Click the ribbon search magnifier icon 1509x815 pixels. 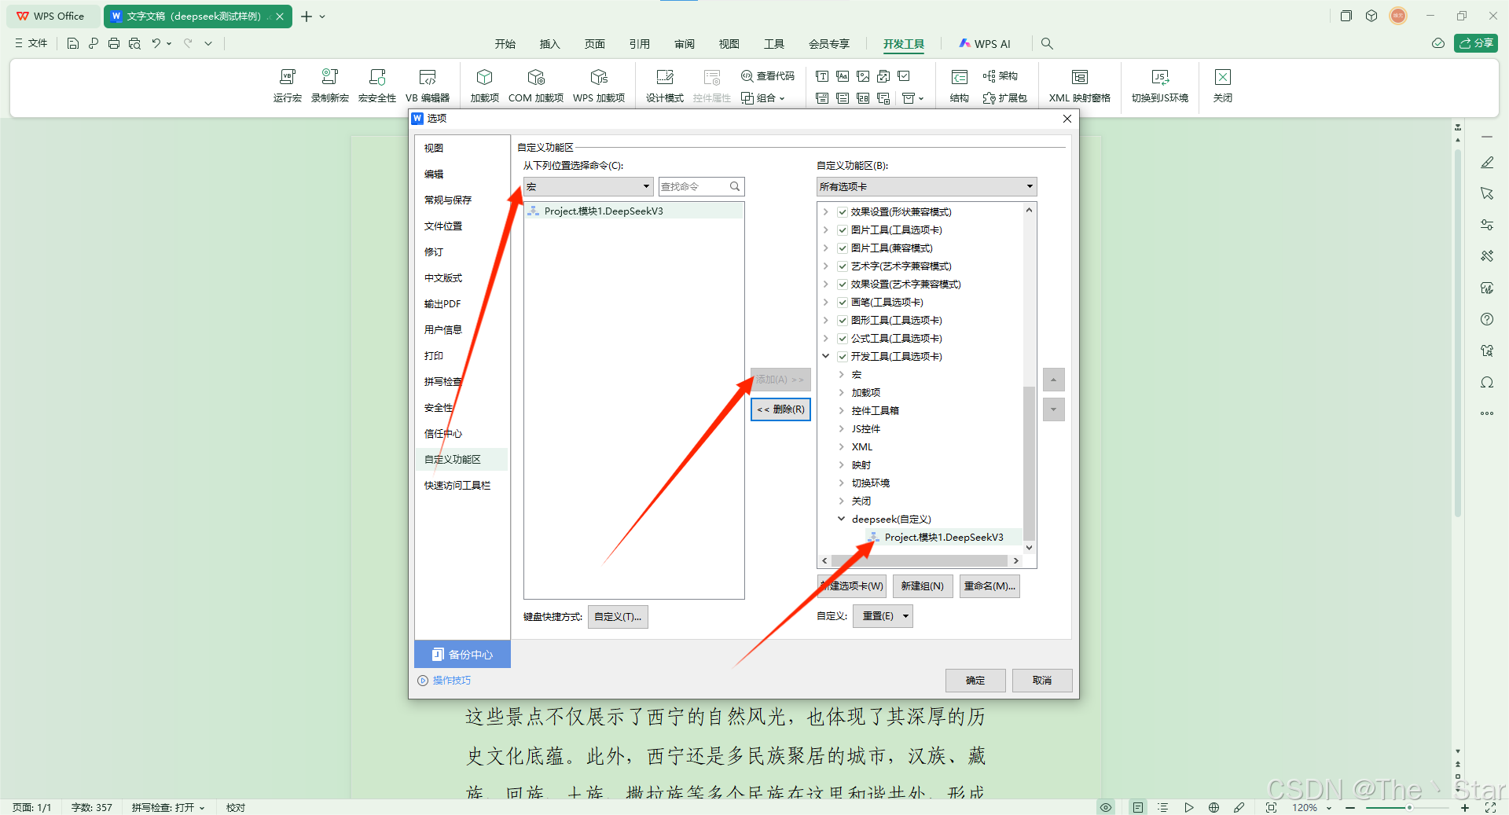(x=1047, y=44)
